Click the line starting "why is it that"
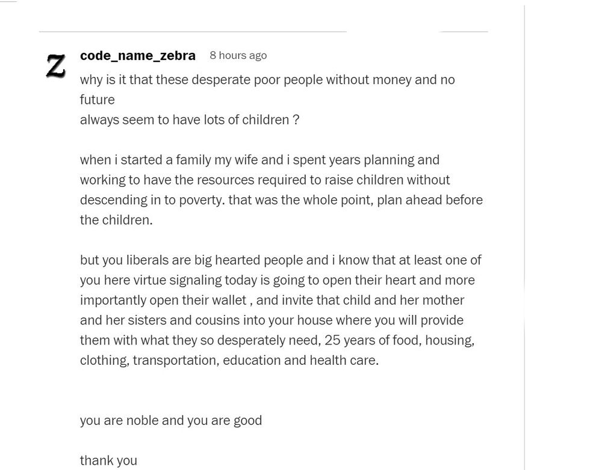This screenshot has width=590, height=470. (267, 80)
